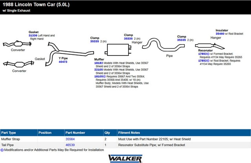Click the modifications footnote text
The height and width of the screenshot is (163, 251).
tap(54, 150)
